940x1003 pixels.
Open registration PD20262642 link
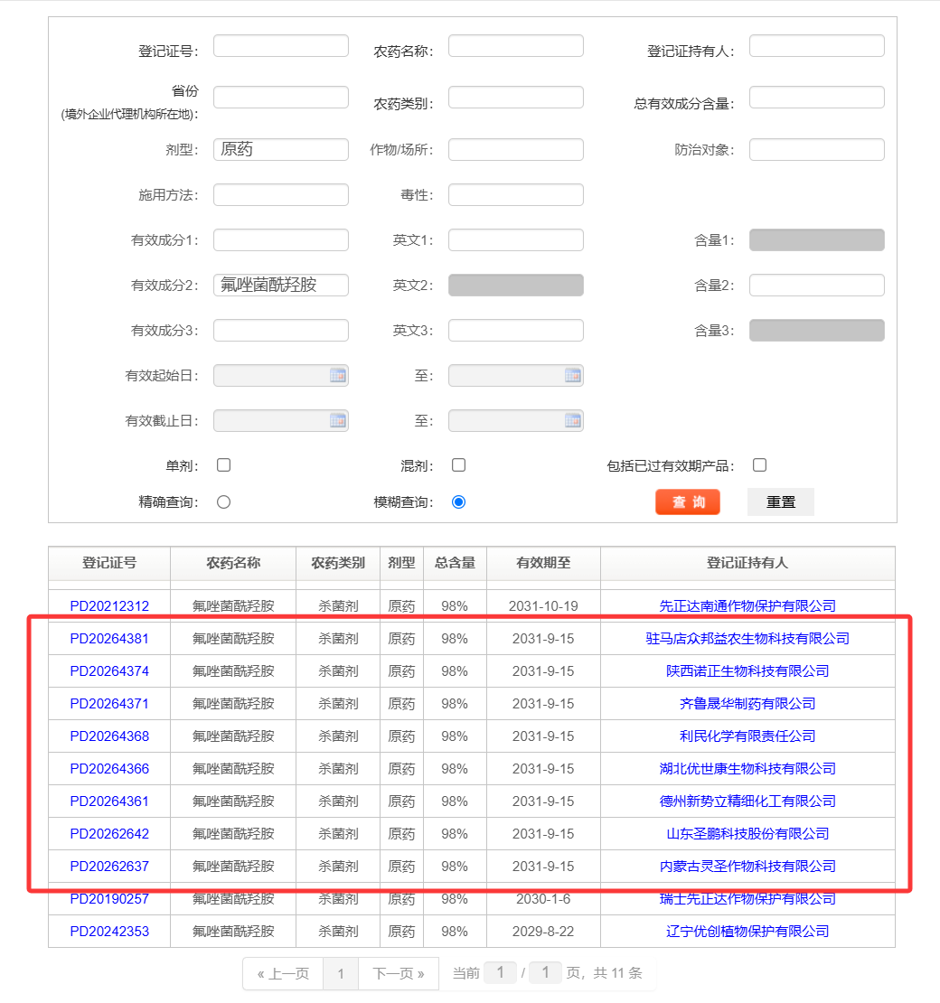pos(109,834)
